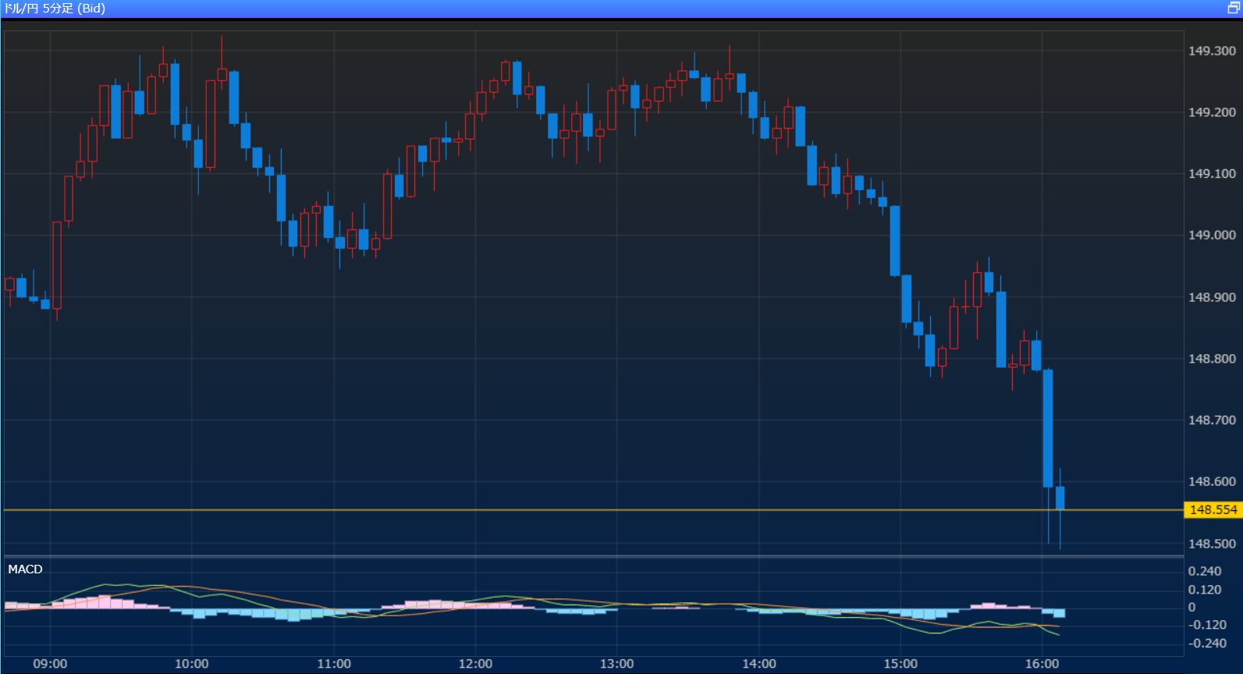Click the 16:00 time axis label
This screenshot has width=1243, height=674.
pos(1042,664)
